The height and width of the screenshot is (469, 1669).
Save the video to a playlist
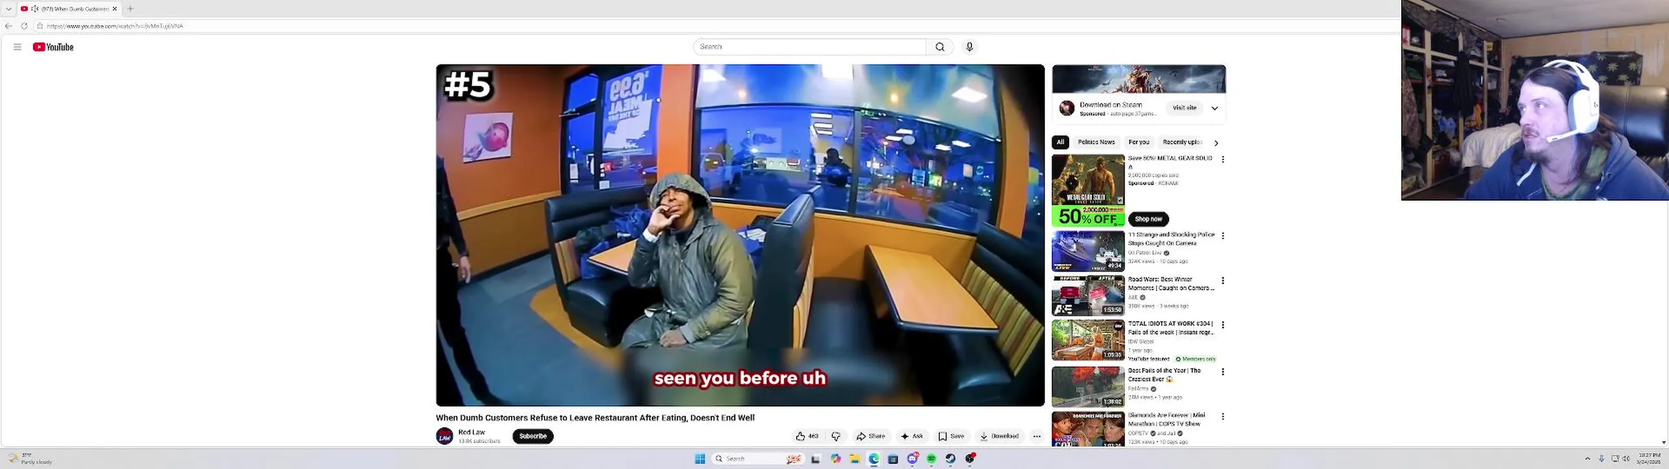coord(951,436)
